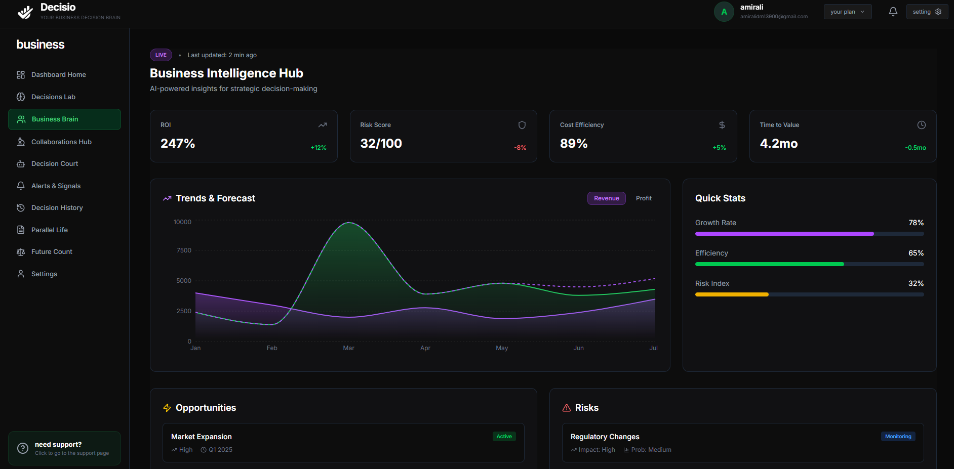Click the Decisions Lab brain icon
The width and height of the screenshot is (954, 469).
point(21,97)
